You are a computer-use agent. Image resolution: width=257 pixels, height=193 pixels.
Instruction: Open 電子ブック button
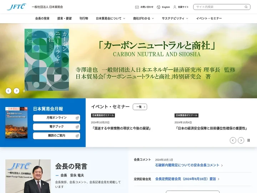pos(56,127)
